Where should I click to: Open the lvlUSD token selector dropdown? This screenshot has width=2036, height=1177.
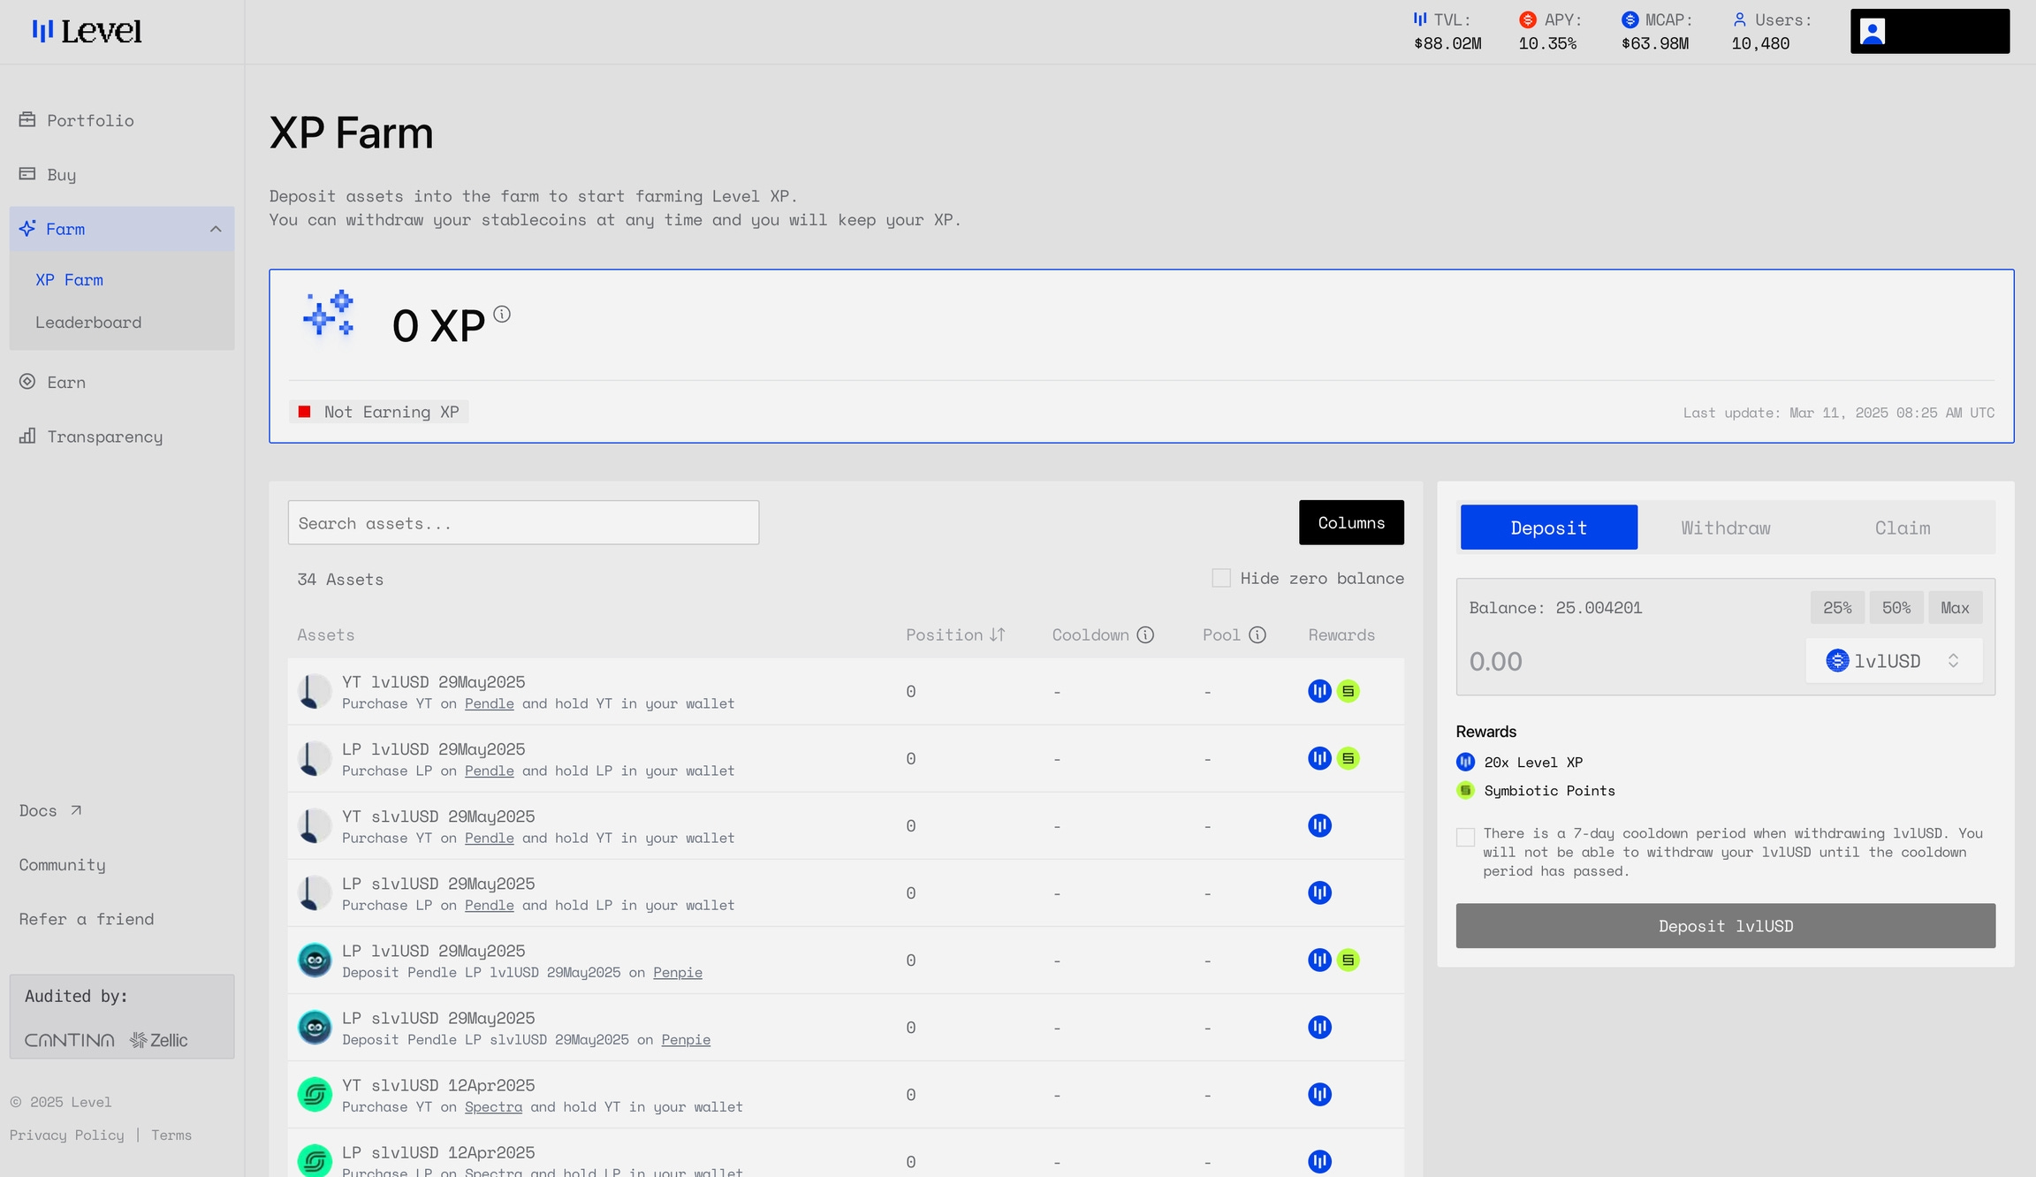[x=1894, y=661]
